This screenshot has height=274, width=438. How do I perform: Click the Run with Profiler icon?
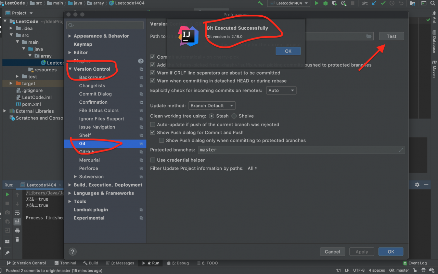tap(344, 3)
